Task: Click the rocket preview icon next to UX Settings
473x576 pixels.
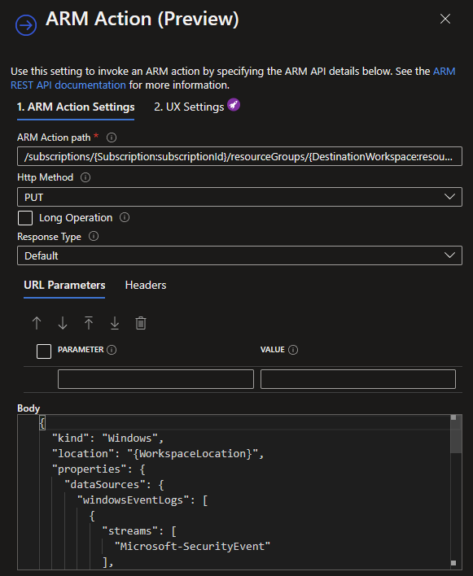Action: (234, 105)
